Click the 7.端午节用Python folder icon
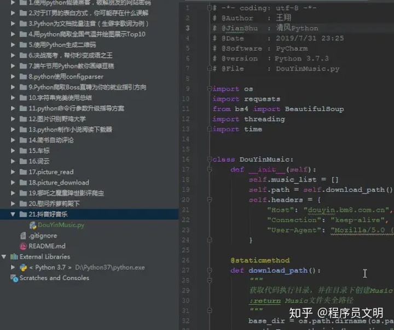The image size is (394, 330). (x=23, y=66)
